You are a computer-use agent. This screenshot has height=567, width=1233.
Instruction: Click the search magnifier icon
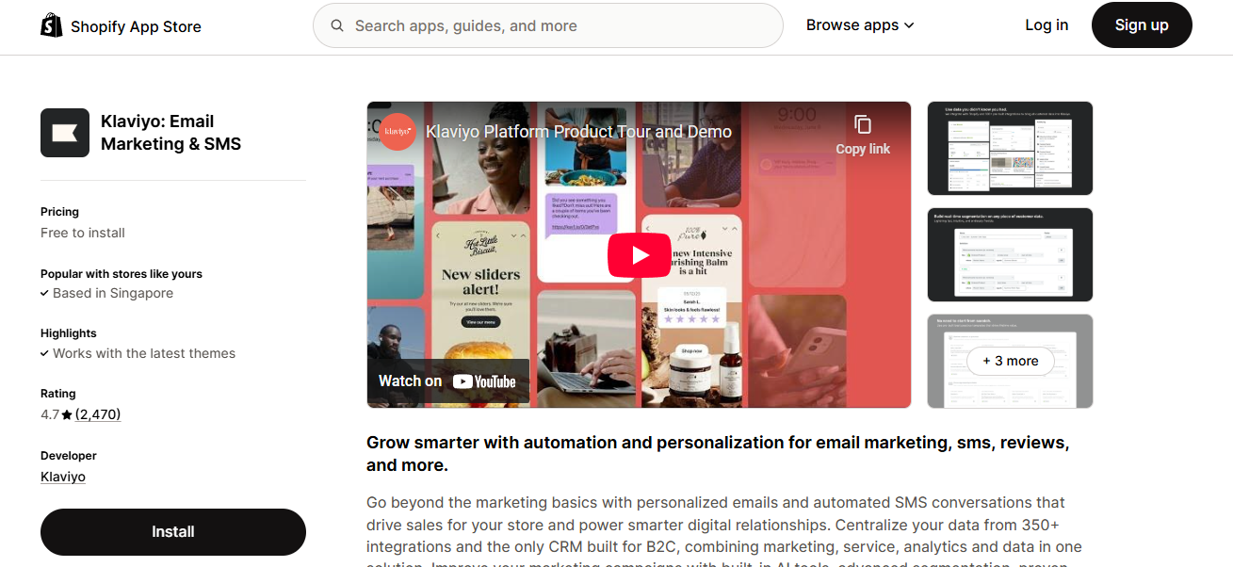337,25
